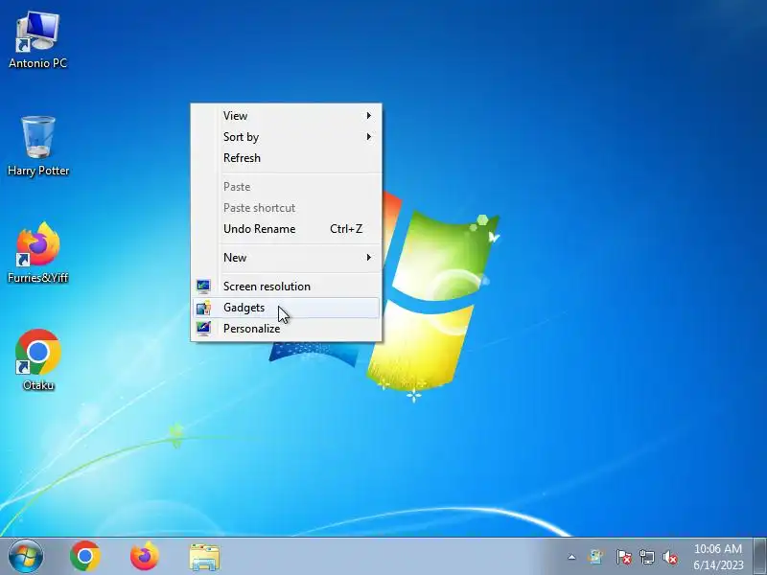767x575 pixels.
Task: Open Chrome from the taskbar
Action: tap(85, 557)
